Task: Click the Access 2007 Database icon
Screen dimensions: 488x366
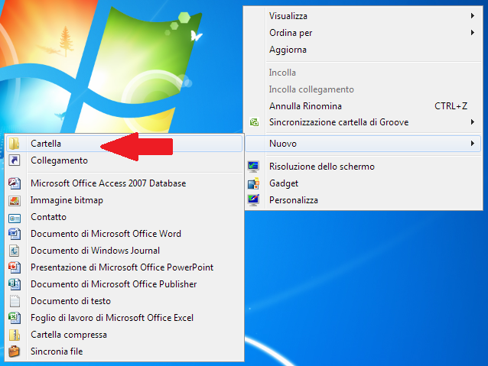Action: (x=15, y=183)
